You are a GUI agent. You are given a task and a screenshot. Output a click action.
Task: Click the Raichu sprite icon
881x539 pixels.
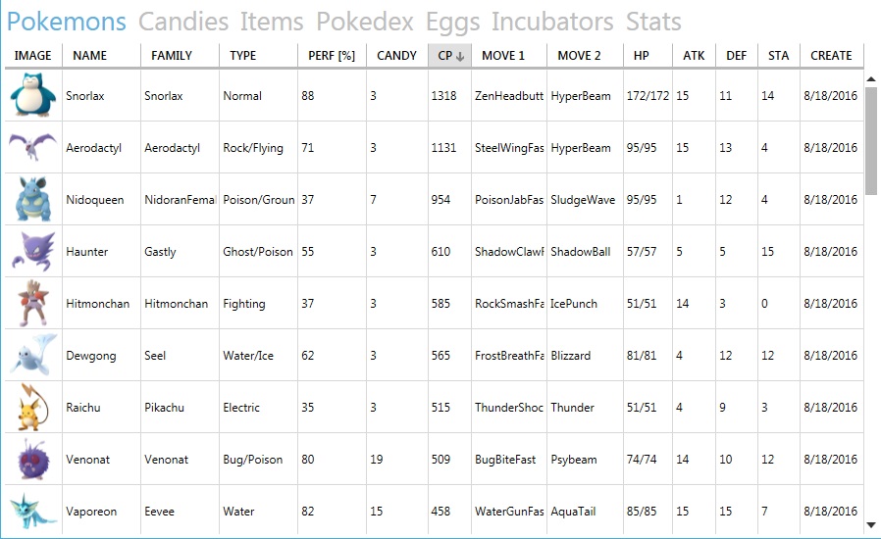pyautogui.click(x=33, y=407)
